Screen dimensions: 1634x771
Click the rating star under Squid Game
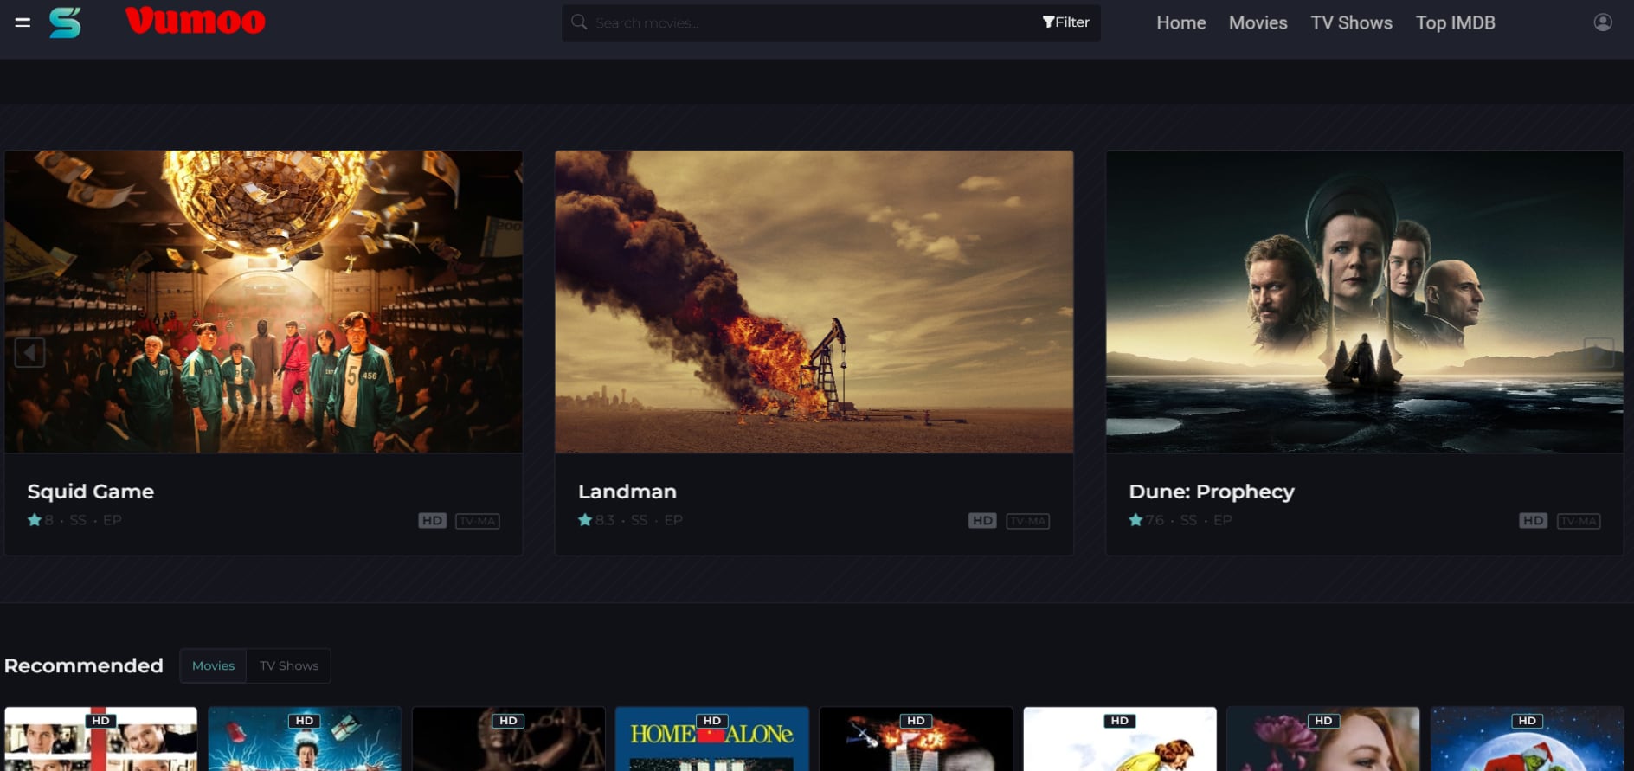[x=35, y=520]
